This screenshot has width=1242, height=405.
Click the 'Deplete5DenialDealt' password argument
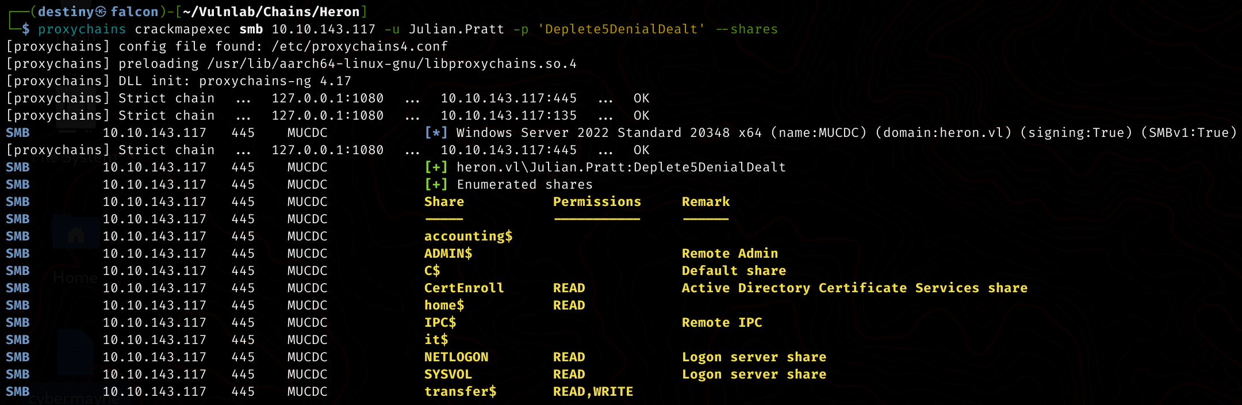coord(621,29)
